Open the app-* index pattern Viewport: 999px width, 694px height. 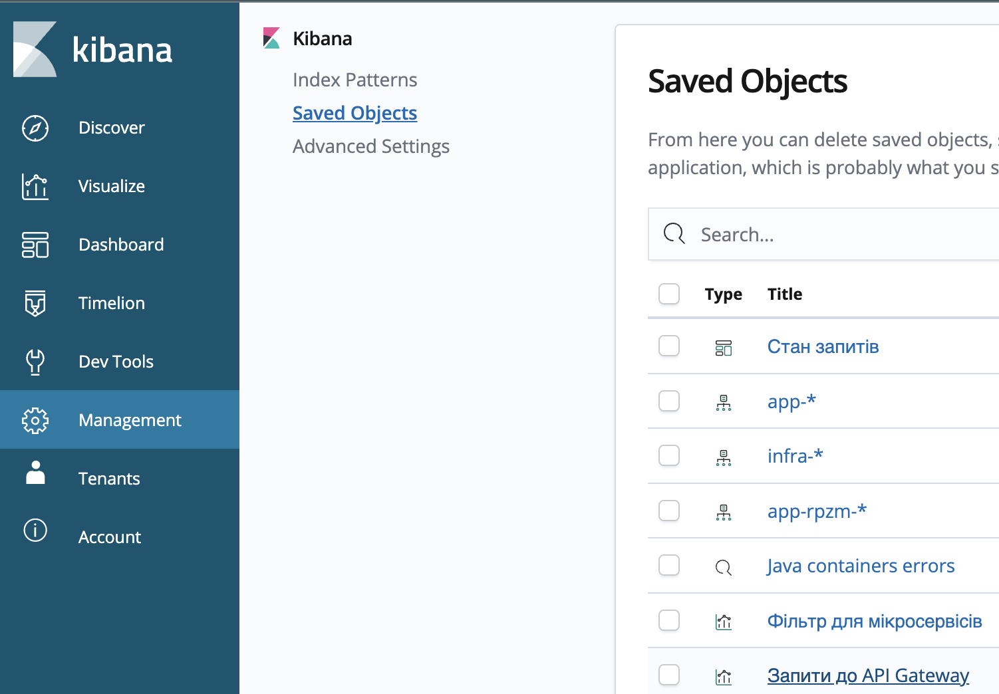791,402
